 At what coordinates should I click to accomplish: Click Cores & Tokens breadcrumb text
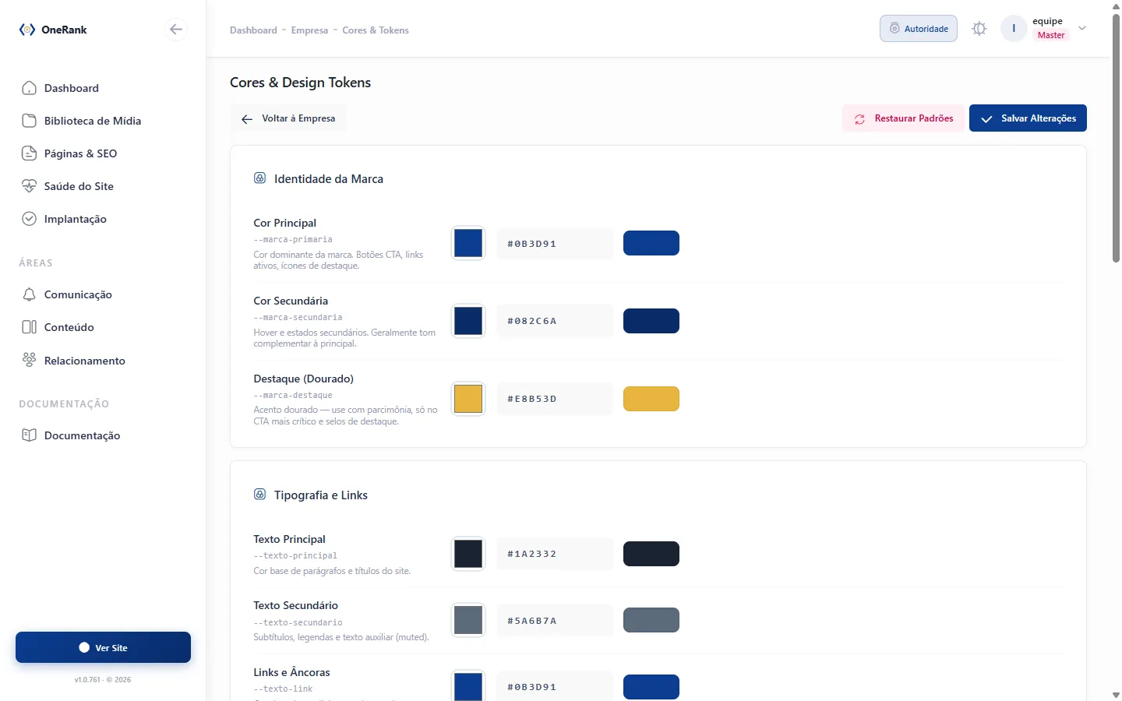(x=376, y=30)
